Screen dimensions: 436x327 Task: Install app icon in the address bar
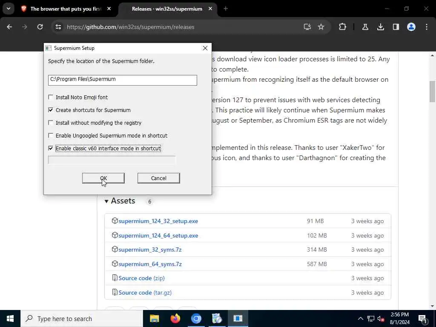(307, 27)
